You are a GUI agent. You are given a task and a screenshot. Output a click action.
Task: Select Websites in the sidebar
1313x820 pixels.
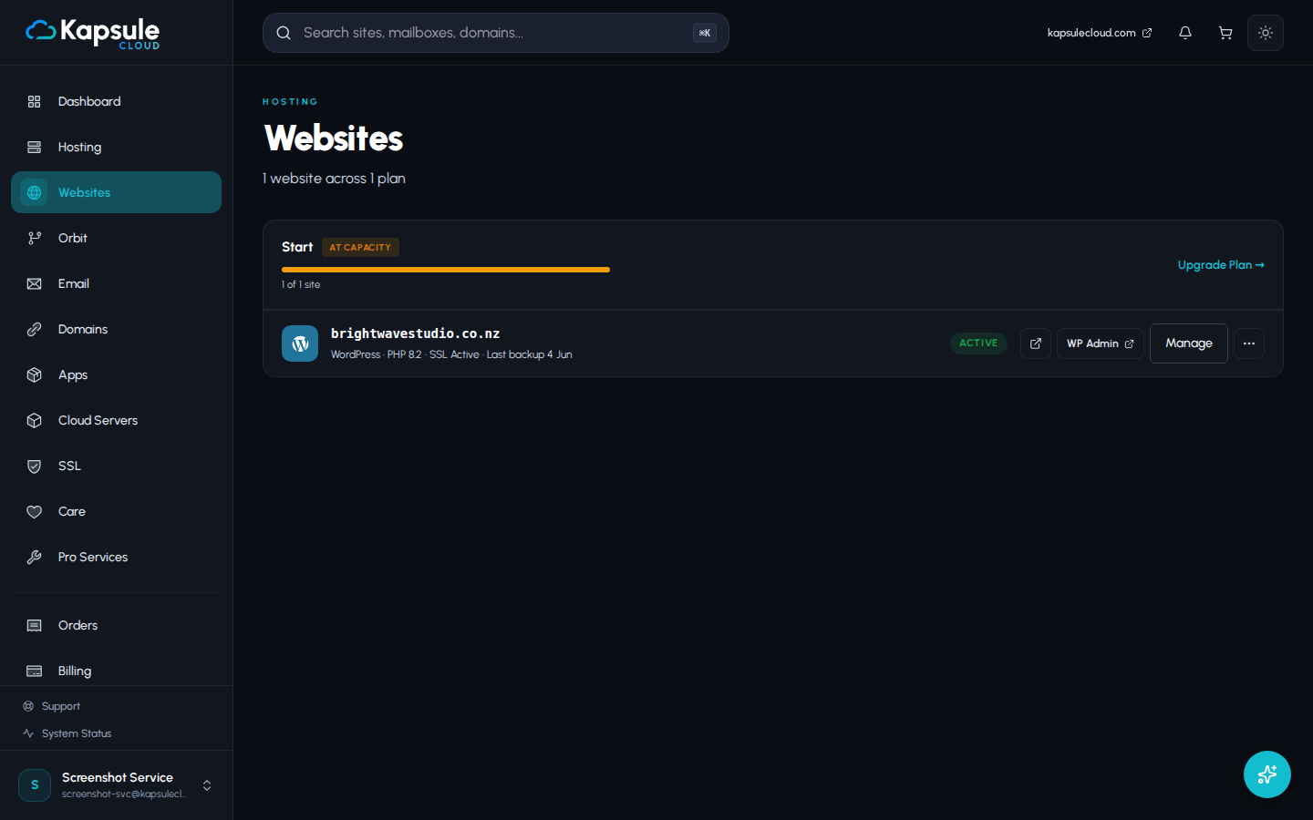pyautogui.click(x=116, y=192)
